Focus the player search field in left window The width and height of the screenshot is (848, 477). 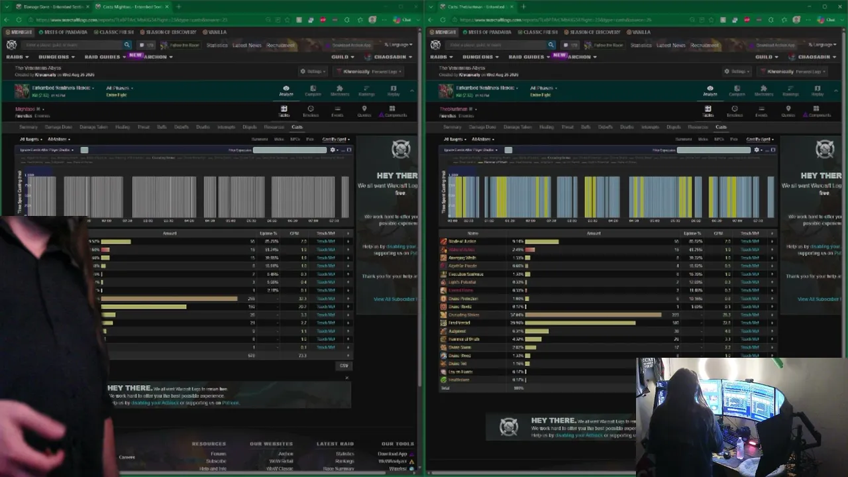point(72,45)
